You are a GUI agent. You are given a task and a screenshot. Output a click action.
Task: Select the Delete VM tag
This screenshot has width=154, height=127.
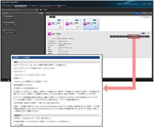click(15, 25)
